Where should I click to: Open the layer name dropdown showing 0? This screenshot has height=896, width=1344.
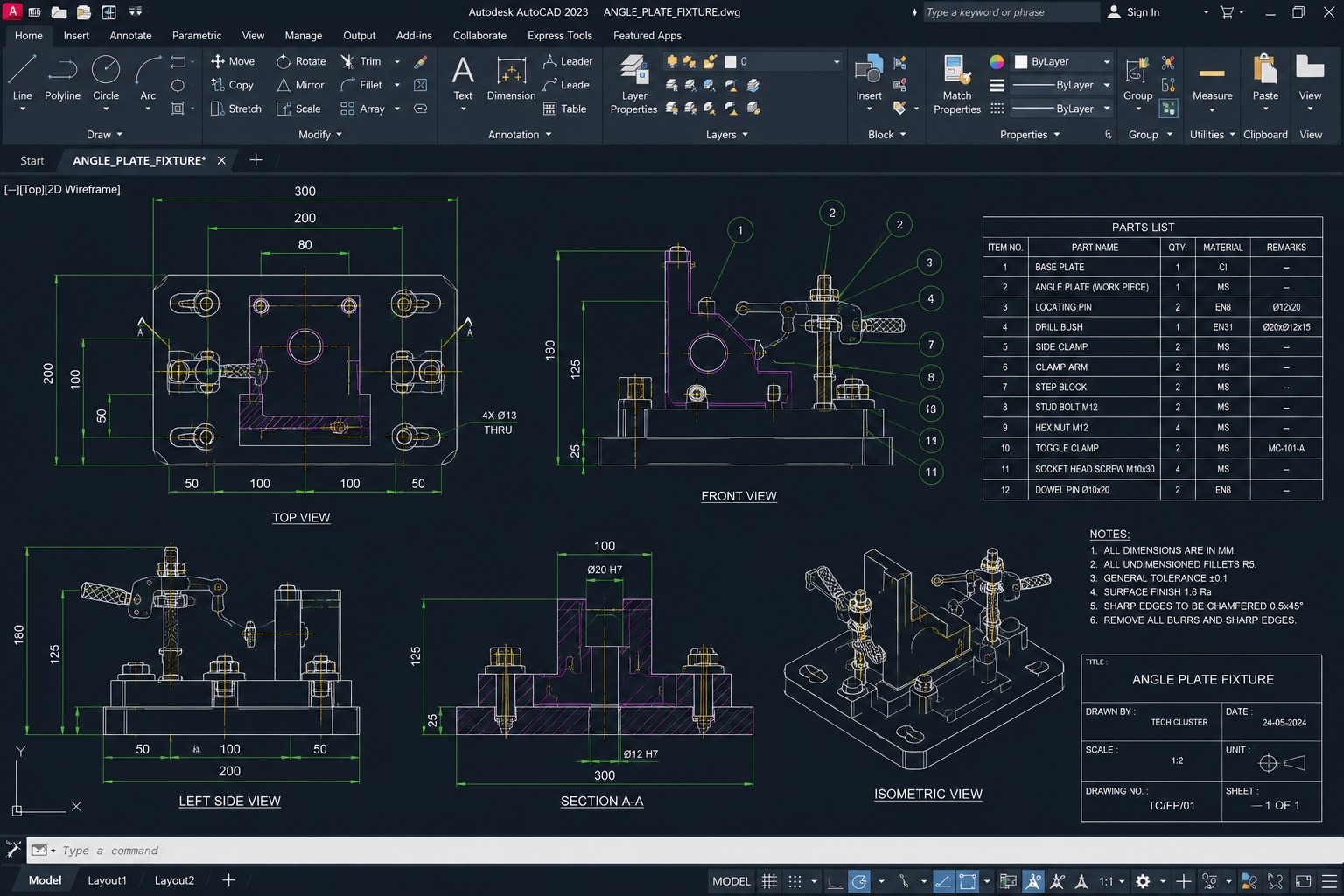click(781, 61)
